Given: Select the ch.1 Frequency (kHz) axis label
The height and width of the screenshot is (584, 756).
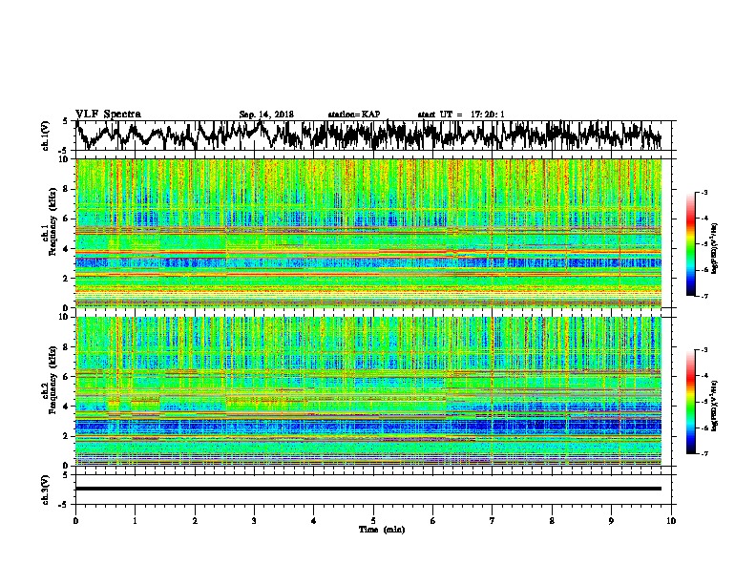Looking at the screenshot, I should coord(49,222).
